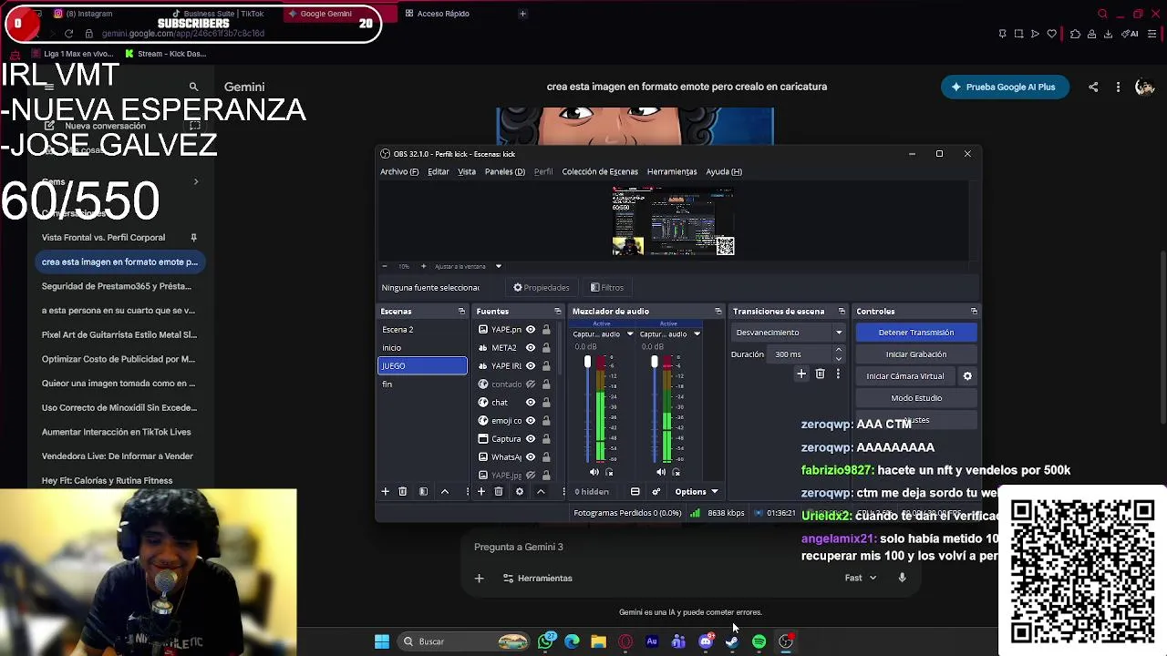Click Gemini share icon

tap(1093, 87)
